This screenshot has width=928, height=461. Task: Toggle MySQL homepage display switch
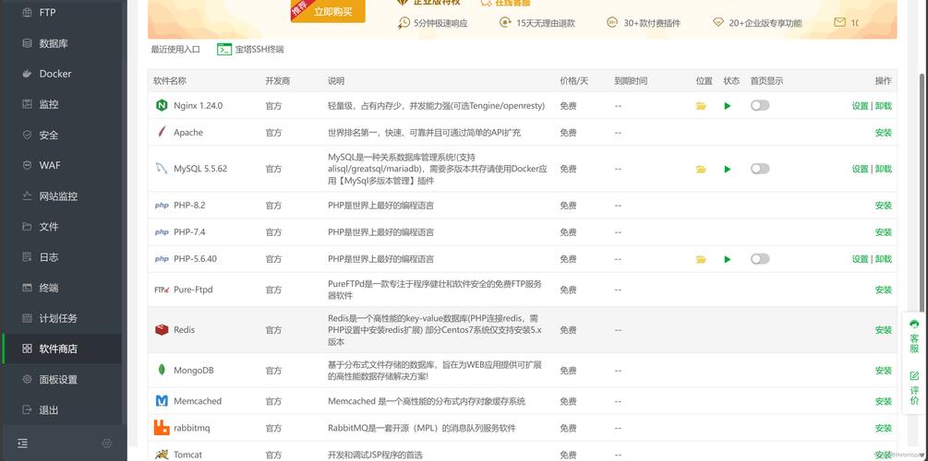pos(760,169)
